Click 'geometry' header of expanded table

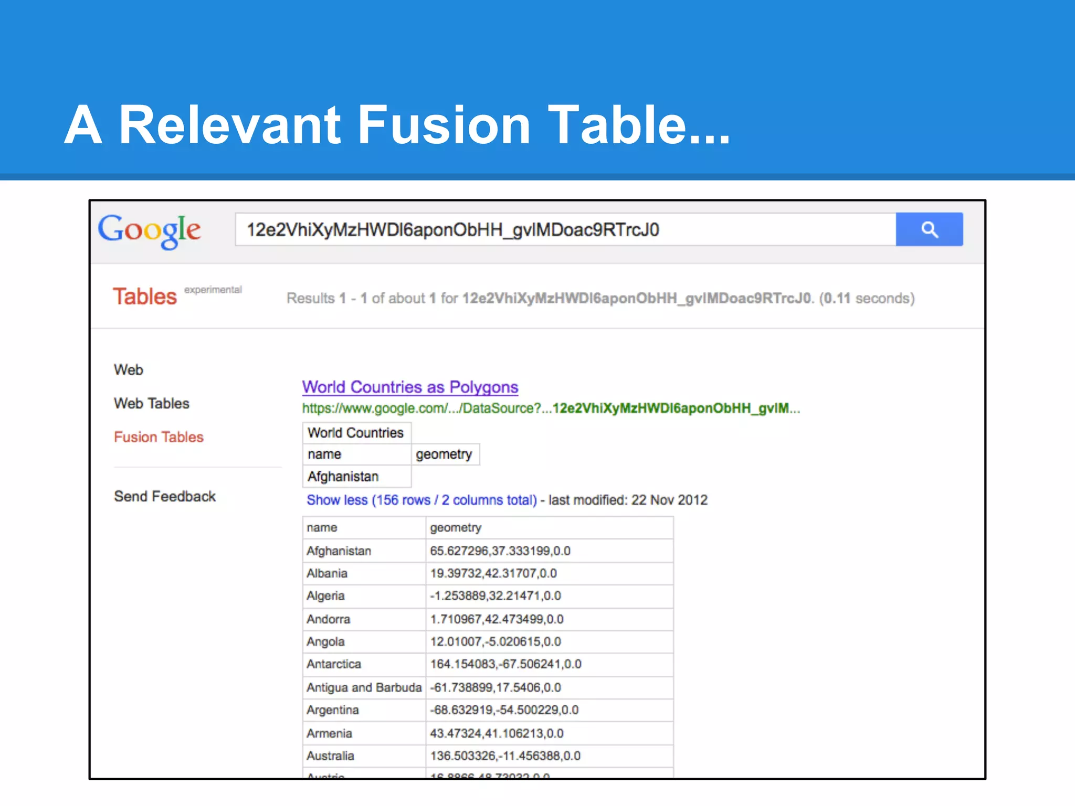coord(550,527)
